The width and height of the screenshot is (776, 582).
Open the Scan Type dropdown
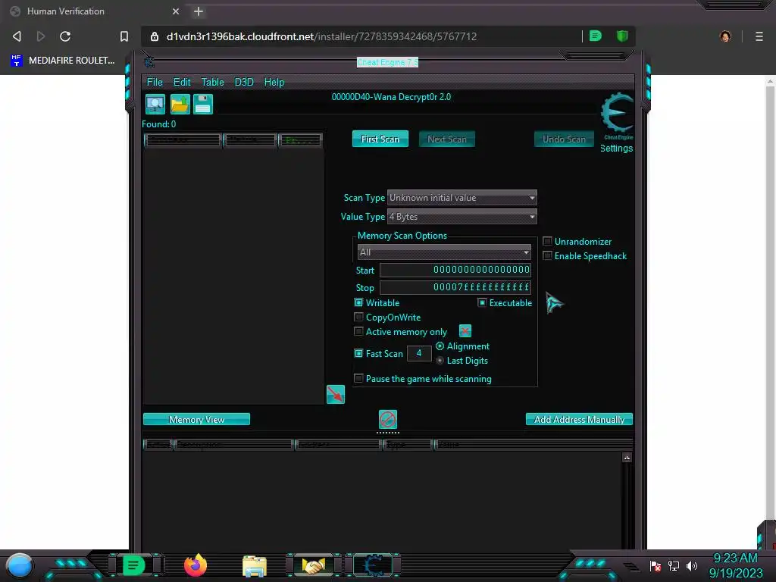click(462, 198)
